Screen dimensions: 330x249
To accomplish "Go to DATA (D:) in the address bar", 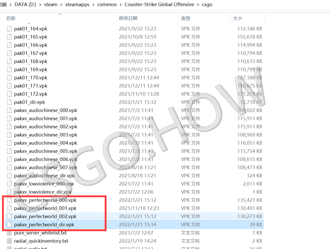I will 25,5.
